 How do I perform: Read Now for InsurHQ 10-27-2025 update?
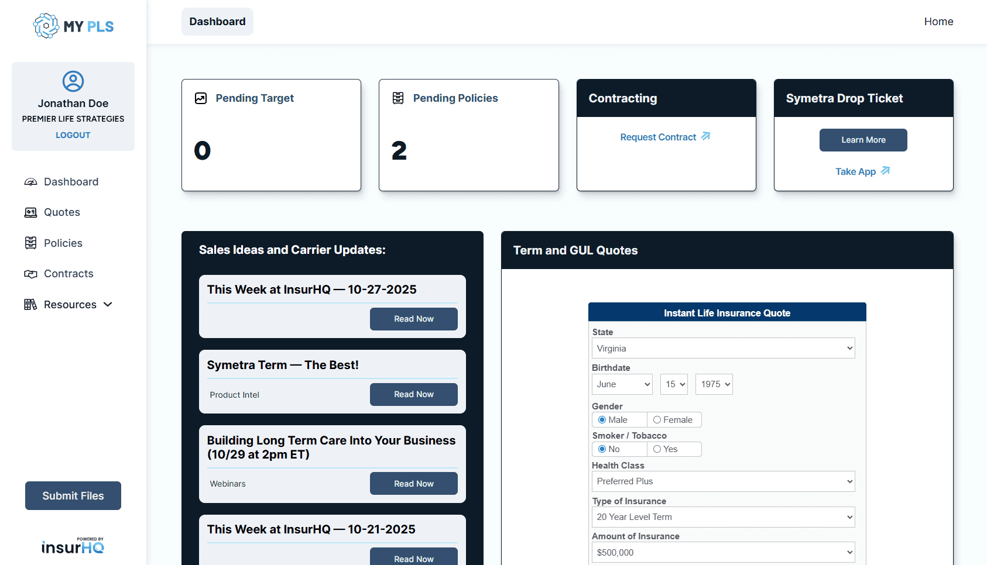[414, 319]
